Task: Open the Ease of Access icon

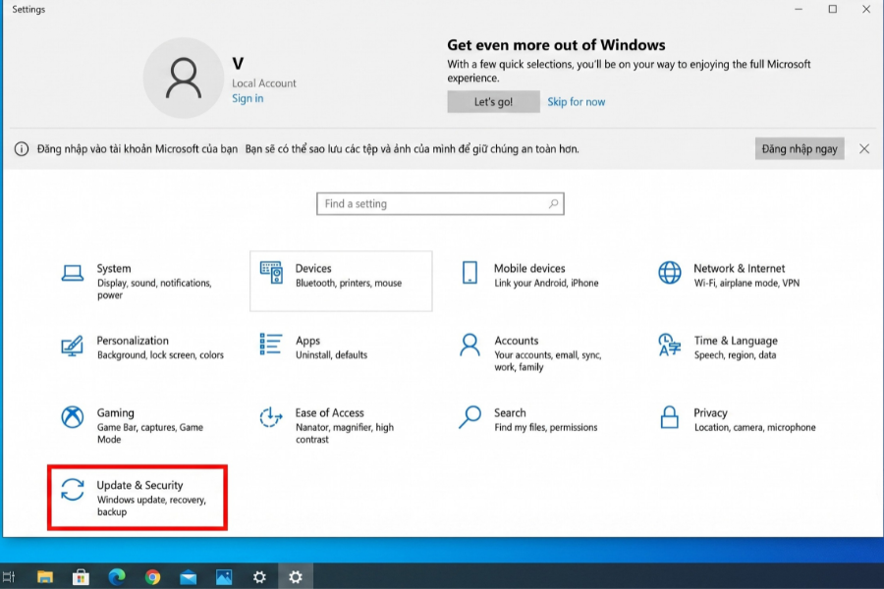Action: tap(271, 417)
